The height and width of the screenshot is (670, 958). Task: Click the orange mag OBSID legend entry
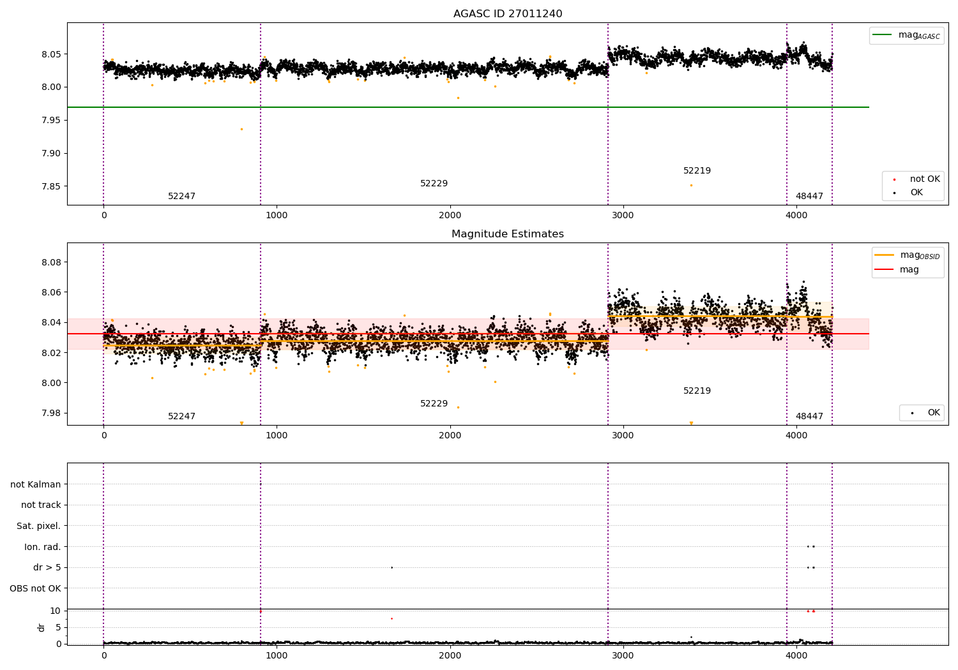908,255
